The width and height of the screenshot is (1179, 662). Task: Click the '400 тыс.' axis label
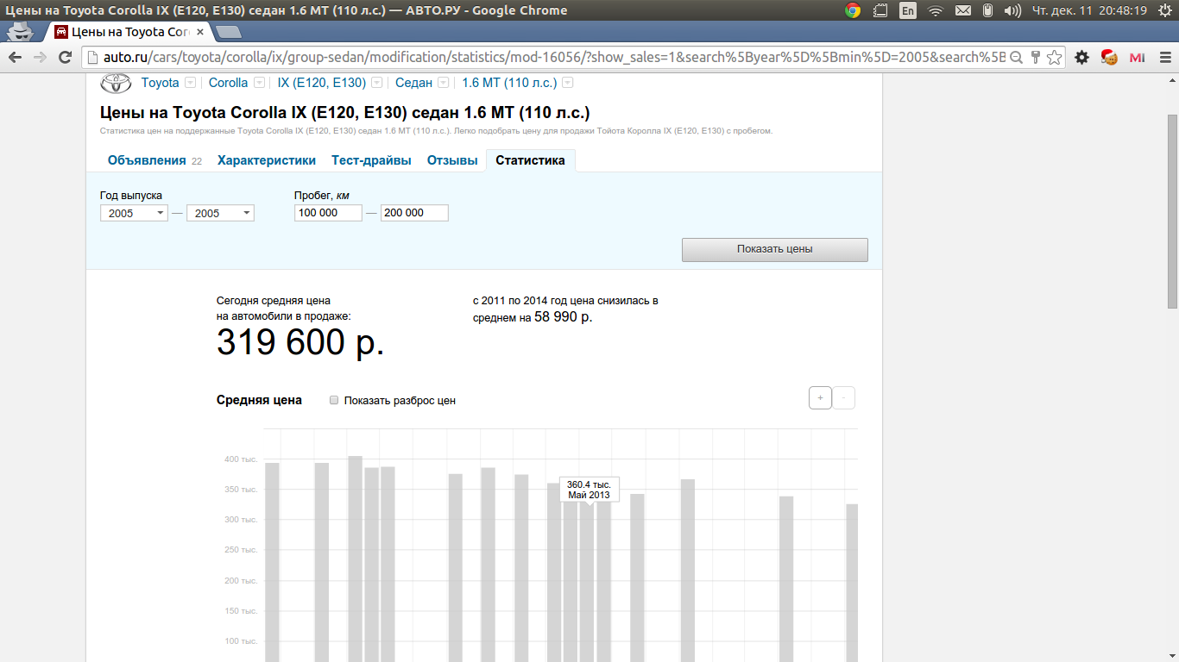coord(241,459)
